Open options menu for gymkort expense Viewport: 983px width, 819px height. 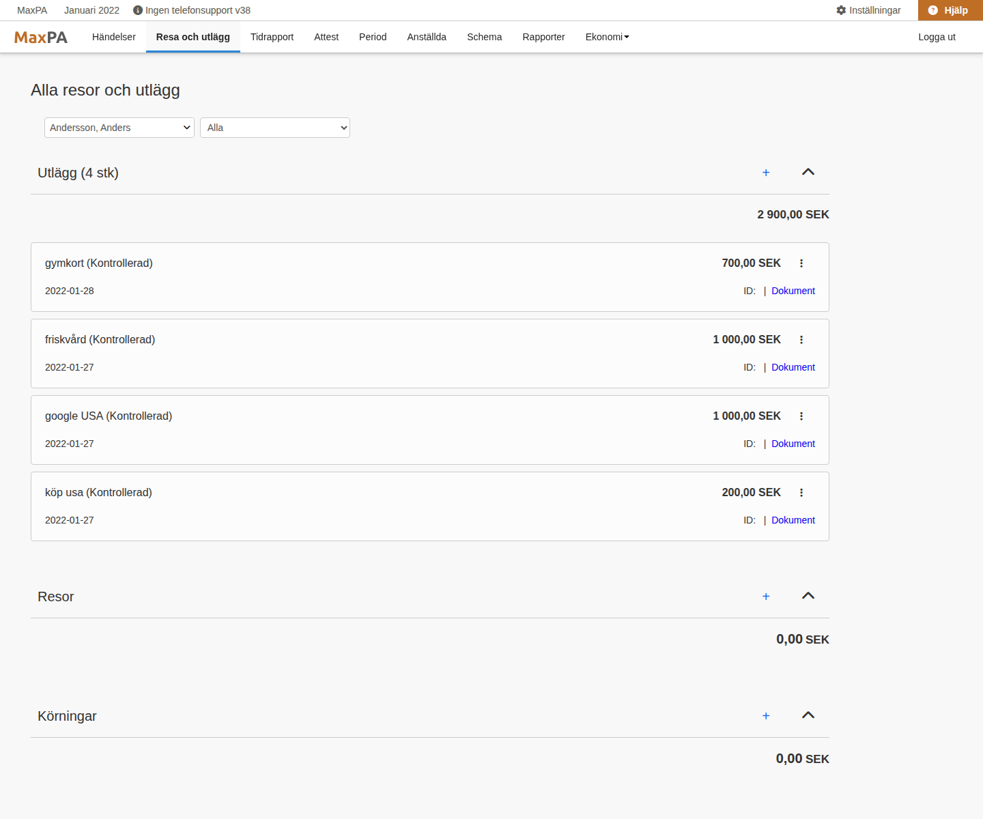coord(801,263)
